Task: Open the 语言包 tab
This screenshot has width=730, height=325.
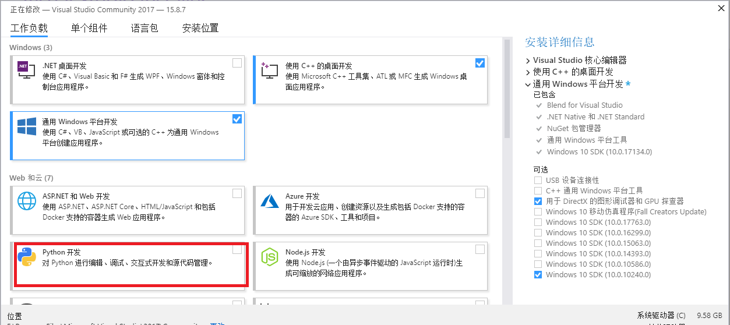Action: pos(144,28)
